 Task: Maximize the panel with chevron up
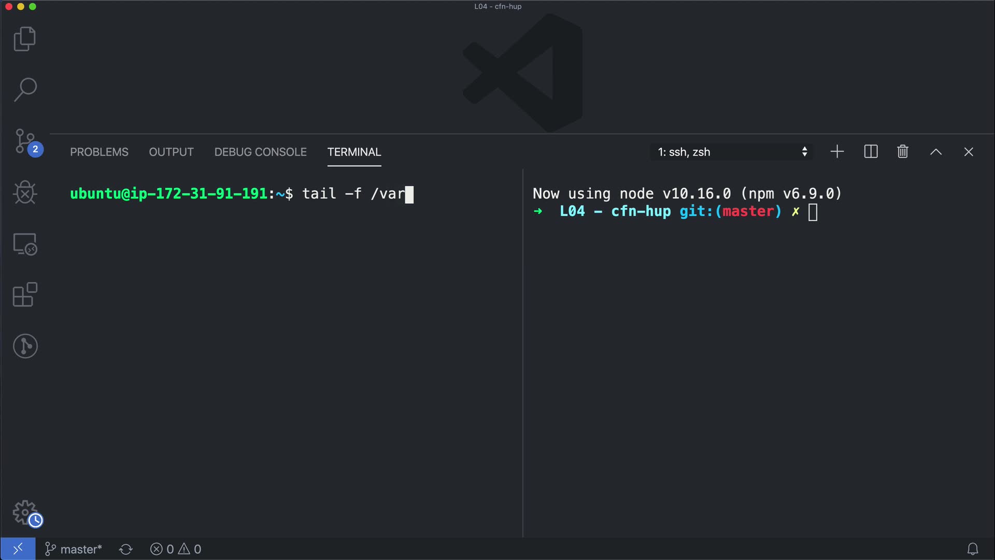tap(936, 152)
